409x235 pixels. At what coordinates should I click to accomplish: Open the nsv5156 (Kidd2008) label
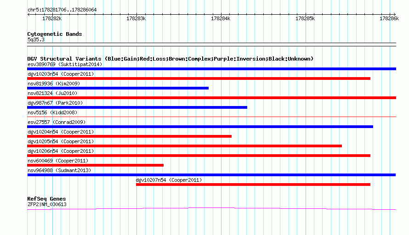click(x=52, y=112)
